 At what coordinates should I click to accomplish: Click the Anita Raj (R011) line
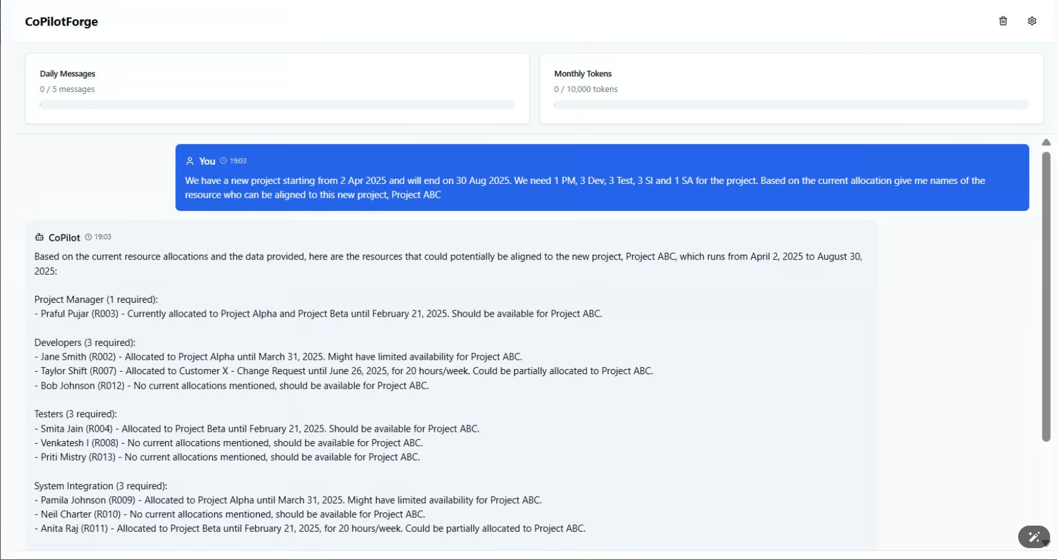[x=310, y=529]
